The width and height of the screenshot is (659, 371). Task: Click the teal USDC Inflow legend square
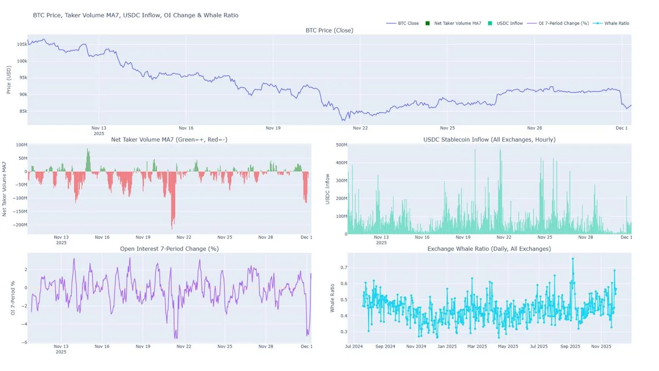[x=490, y=23]
